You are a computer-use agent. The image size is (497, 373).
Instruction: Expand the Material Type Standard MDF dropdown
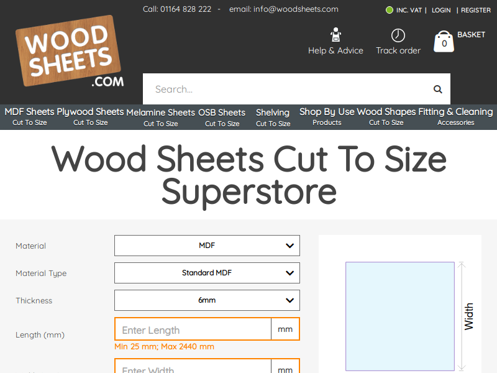[207, 273]
